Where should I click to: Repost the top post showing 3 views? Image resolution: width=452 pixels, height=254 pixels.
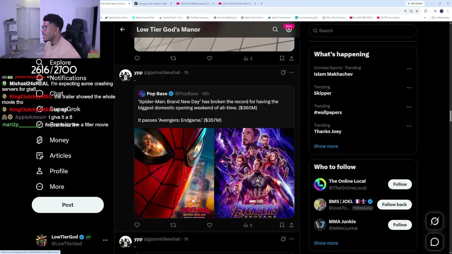tap(173, 58)
